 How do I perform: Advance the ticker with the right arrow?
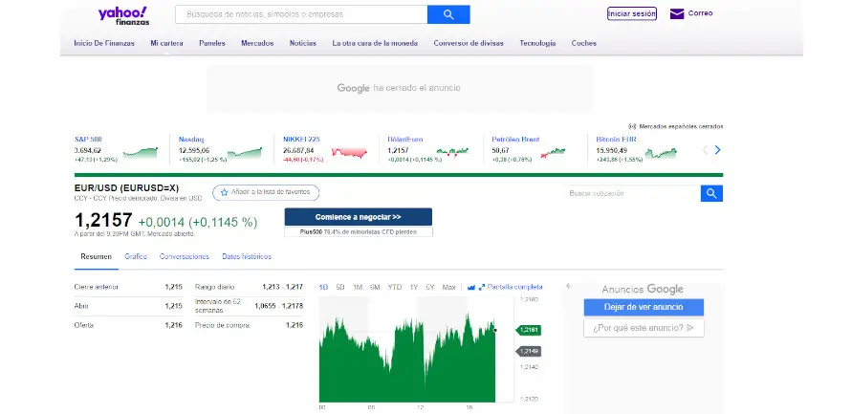coord(717,150)
